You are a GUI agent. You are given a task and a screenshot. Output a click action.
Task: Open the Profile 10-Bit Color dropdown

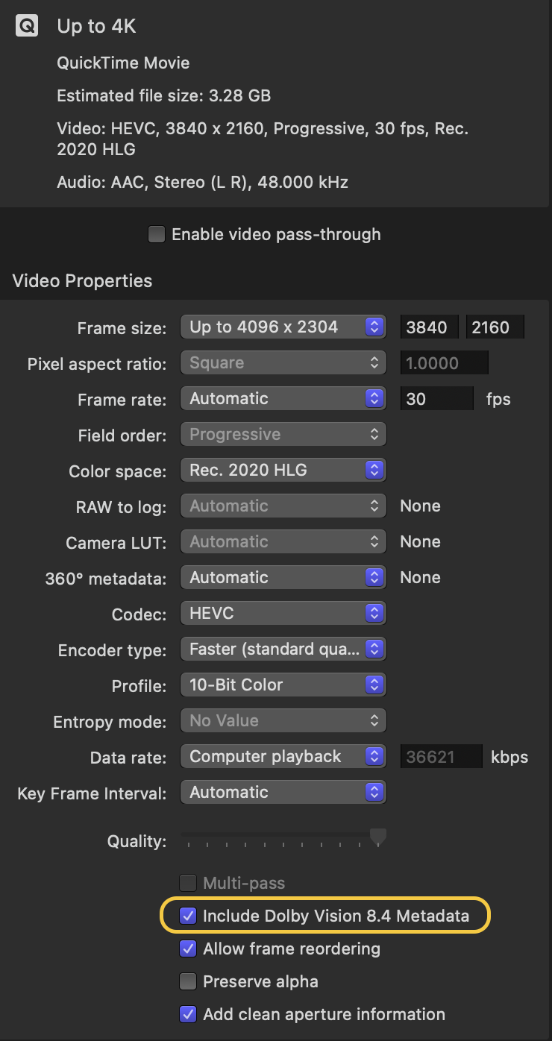coord(283,685)
